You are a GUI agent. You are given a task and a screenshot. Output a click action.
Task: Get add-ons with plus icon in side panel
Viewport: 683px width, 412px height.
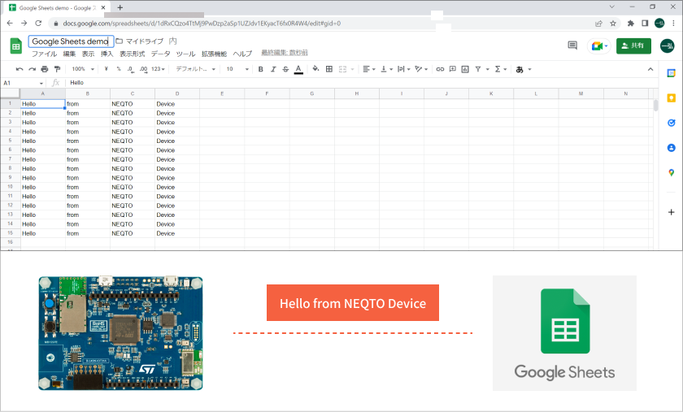671,212
